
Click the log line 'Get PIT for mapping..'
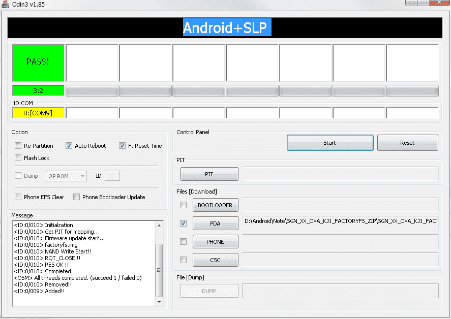click(x=56, y=232)
